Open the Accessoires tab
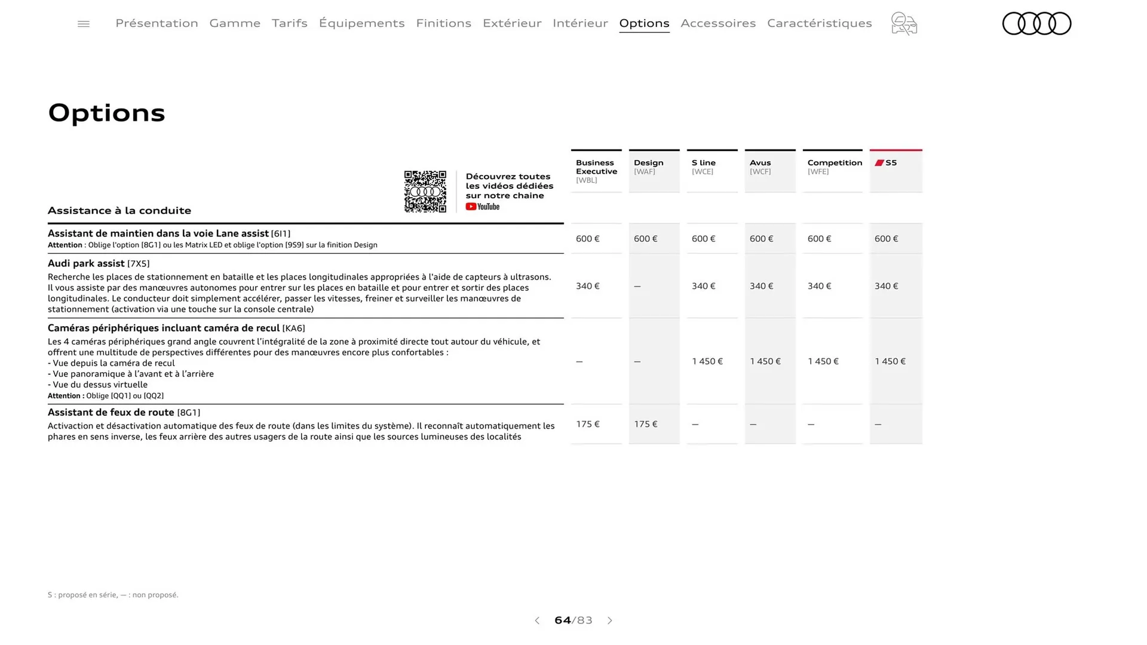Viewport: 1147px width, 645px height. point(718,23)
